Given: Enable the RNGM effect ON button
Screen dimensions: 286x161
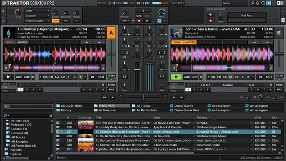Looking at the screenshot, I should click(76, 21).
